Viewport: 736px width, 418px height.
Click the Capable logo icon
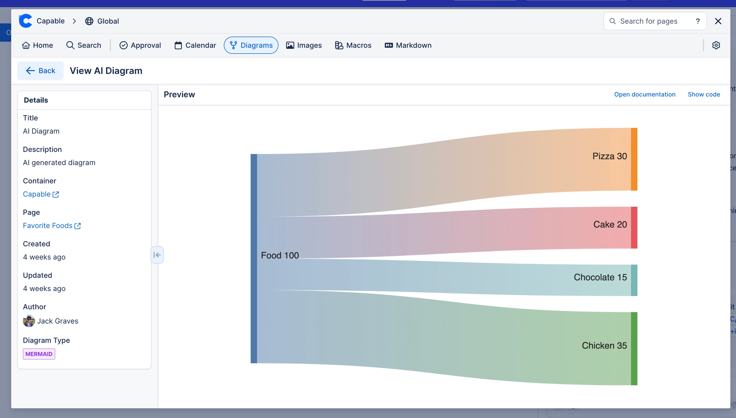click(26, 21)
